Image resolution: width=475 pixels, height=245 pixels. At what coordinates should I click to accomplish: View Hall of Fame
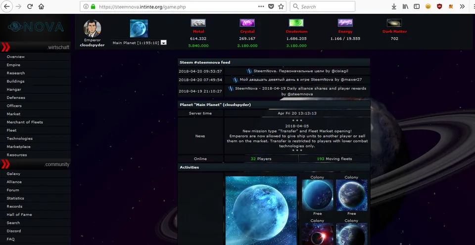[19, 215]
